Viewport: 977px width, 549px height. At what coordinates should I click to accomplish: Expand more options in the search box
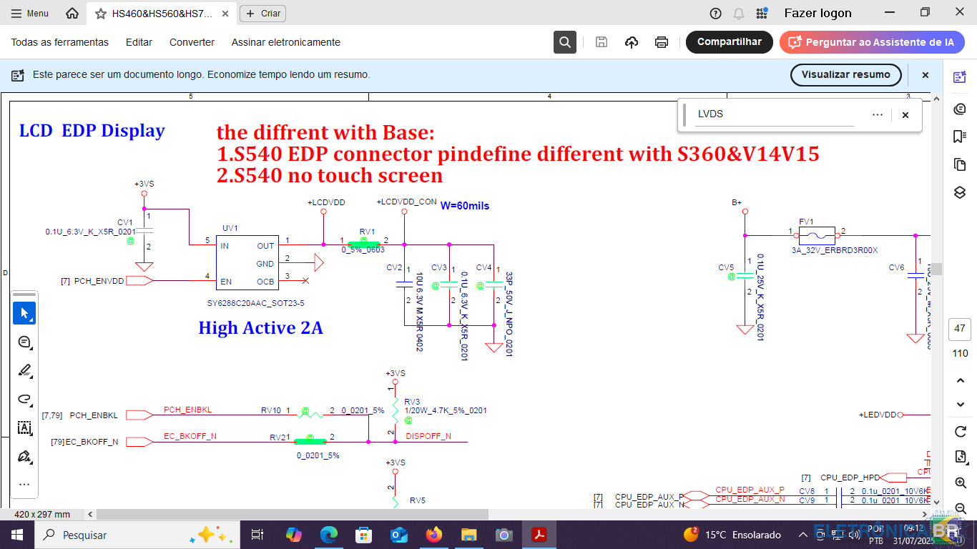(878, 114)
